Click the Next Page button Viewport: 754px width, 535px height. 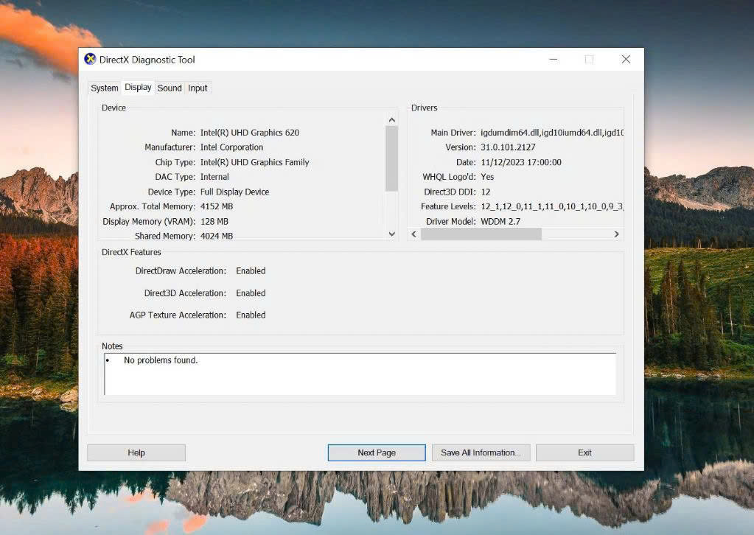click(377, 452)
